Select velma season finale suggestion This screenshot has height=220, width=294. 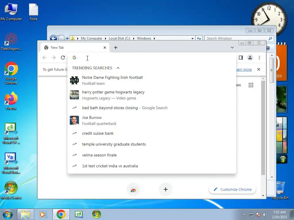[x=152, y=155]
